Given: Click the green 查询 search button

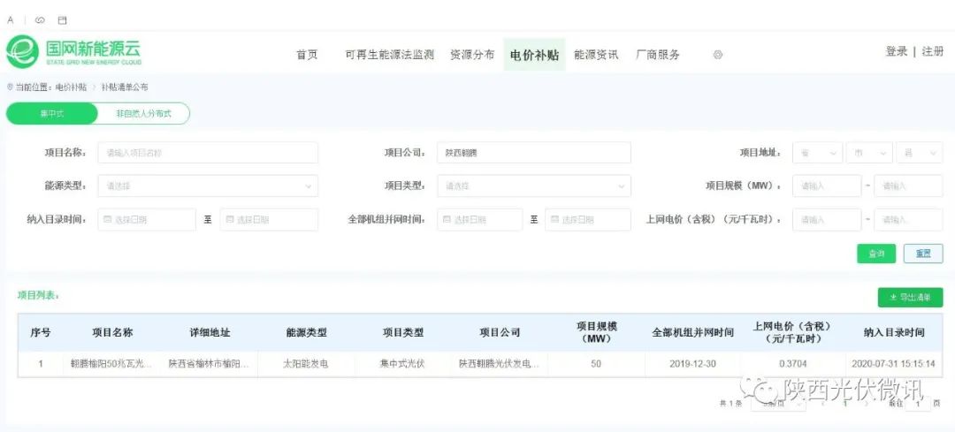Looking at the screenshot, I should tap(875, 254).
